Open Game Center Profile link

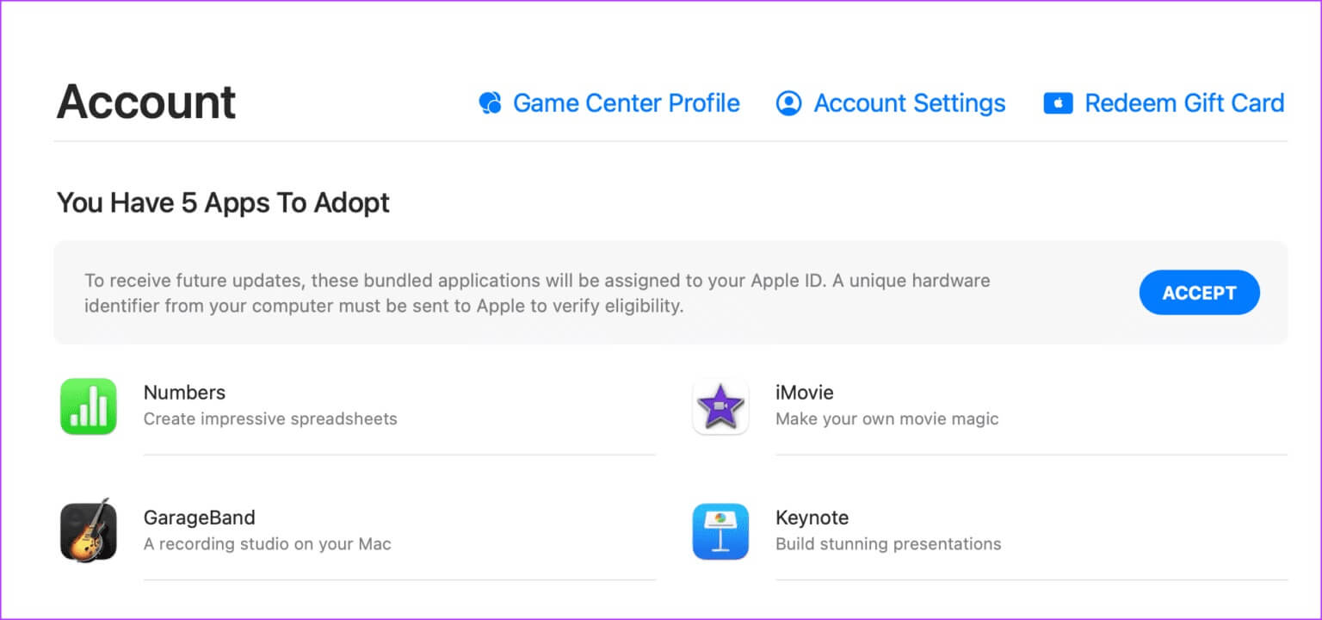(627, 103)
